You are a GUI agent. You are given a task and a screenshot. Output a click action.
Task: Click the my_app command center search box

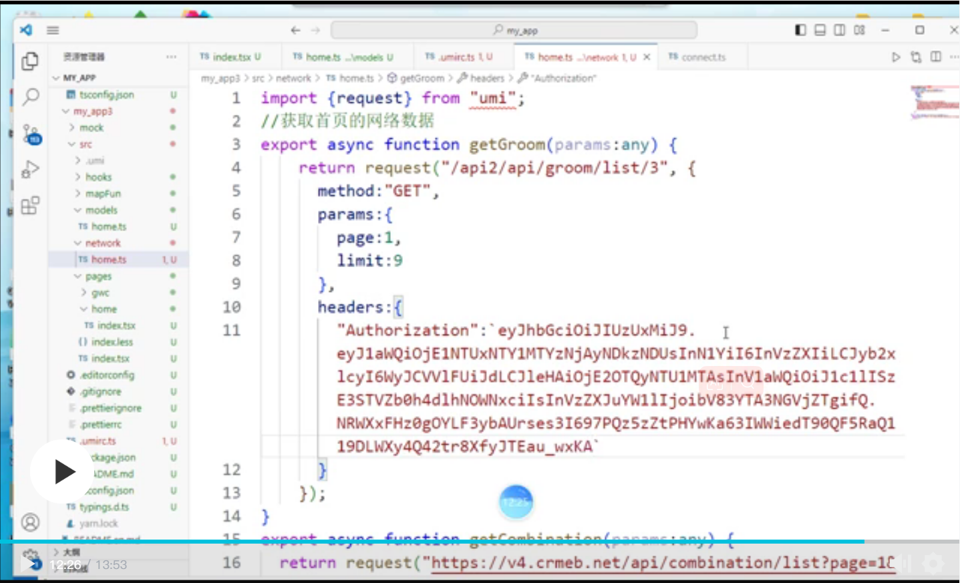pos(514,30)
